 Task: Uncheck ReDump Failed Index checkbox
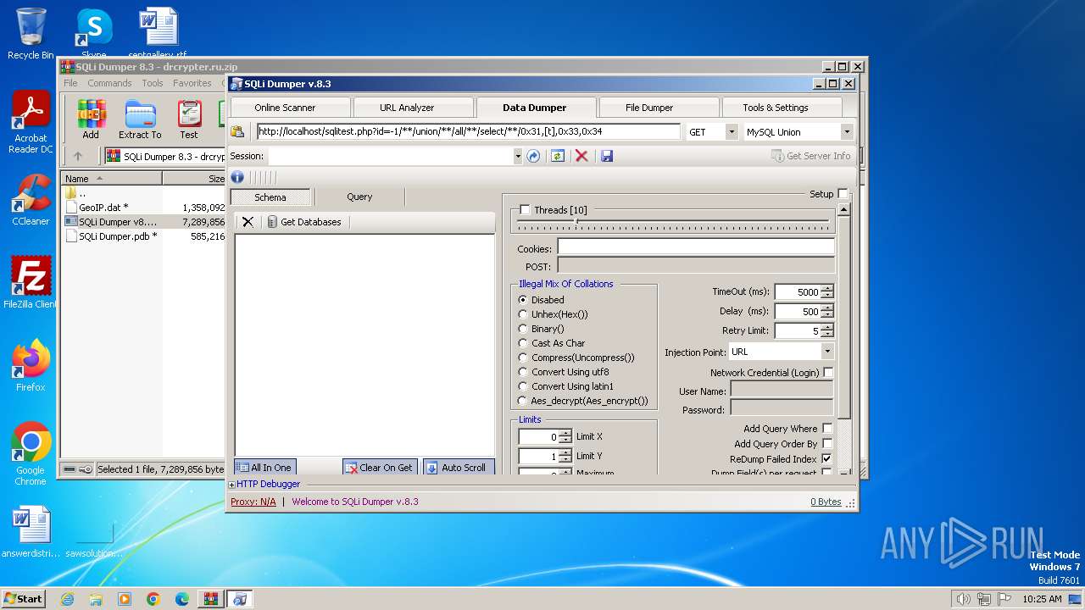click(x=827, y=459)
